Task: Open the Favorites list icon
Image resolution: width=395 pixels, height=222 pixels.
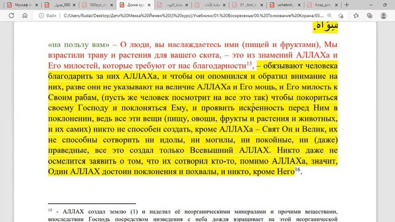Action: pos(355,15)
